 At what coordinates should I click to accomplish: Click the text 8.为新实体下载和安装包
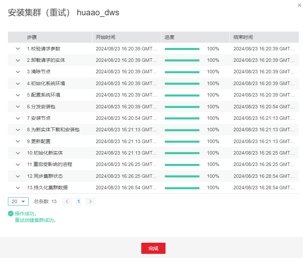(x=53, y=130)
